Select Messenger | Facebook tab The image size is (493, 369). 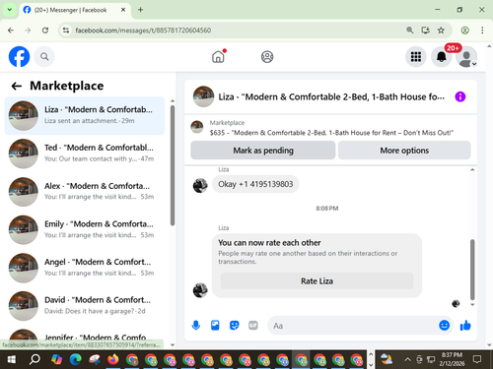click(75, 10)
